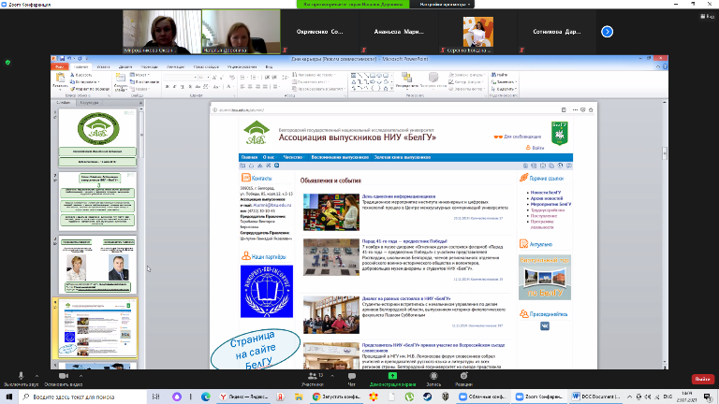
Task: Click the slide thumbnail pane scrollbar
Action: [x=140, y=234]
